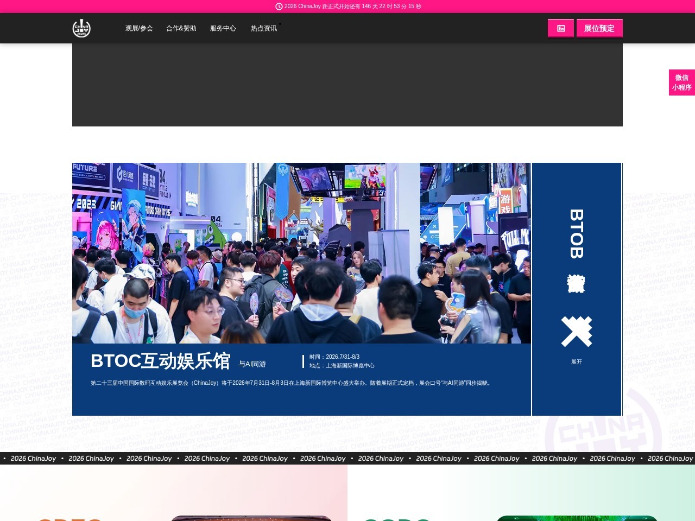Expand the BTOB panel via 展开 label

coord(576,362)
